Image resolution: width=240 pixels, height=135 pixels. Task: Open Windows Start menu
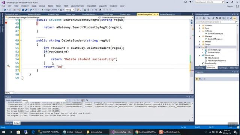tap(3, 132)
